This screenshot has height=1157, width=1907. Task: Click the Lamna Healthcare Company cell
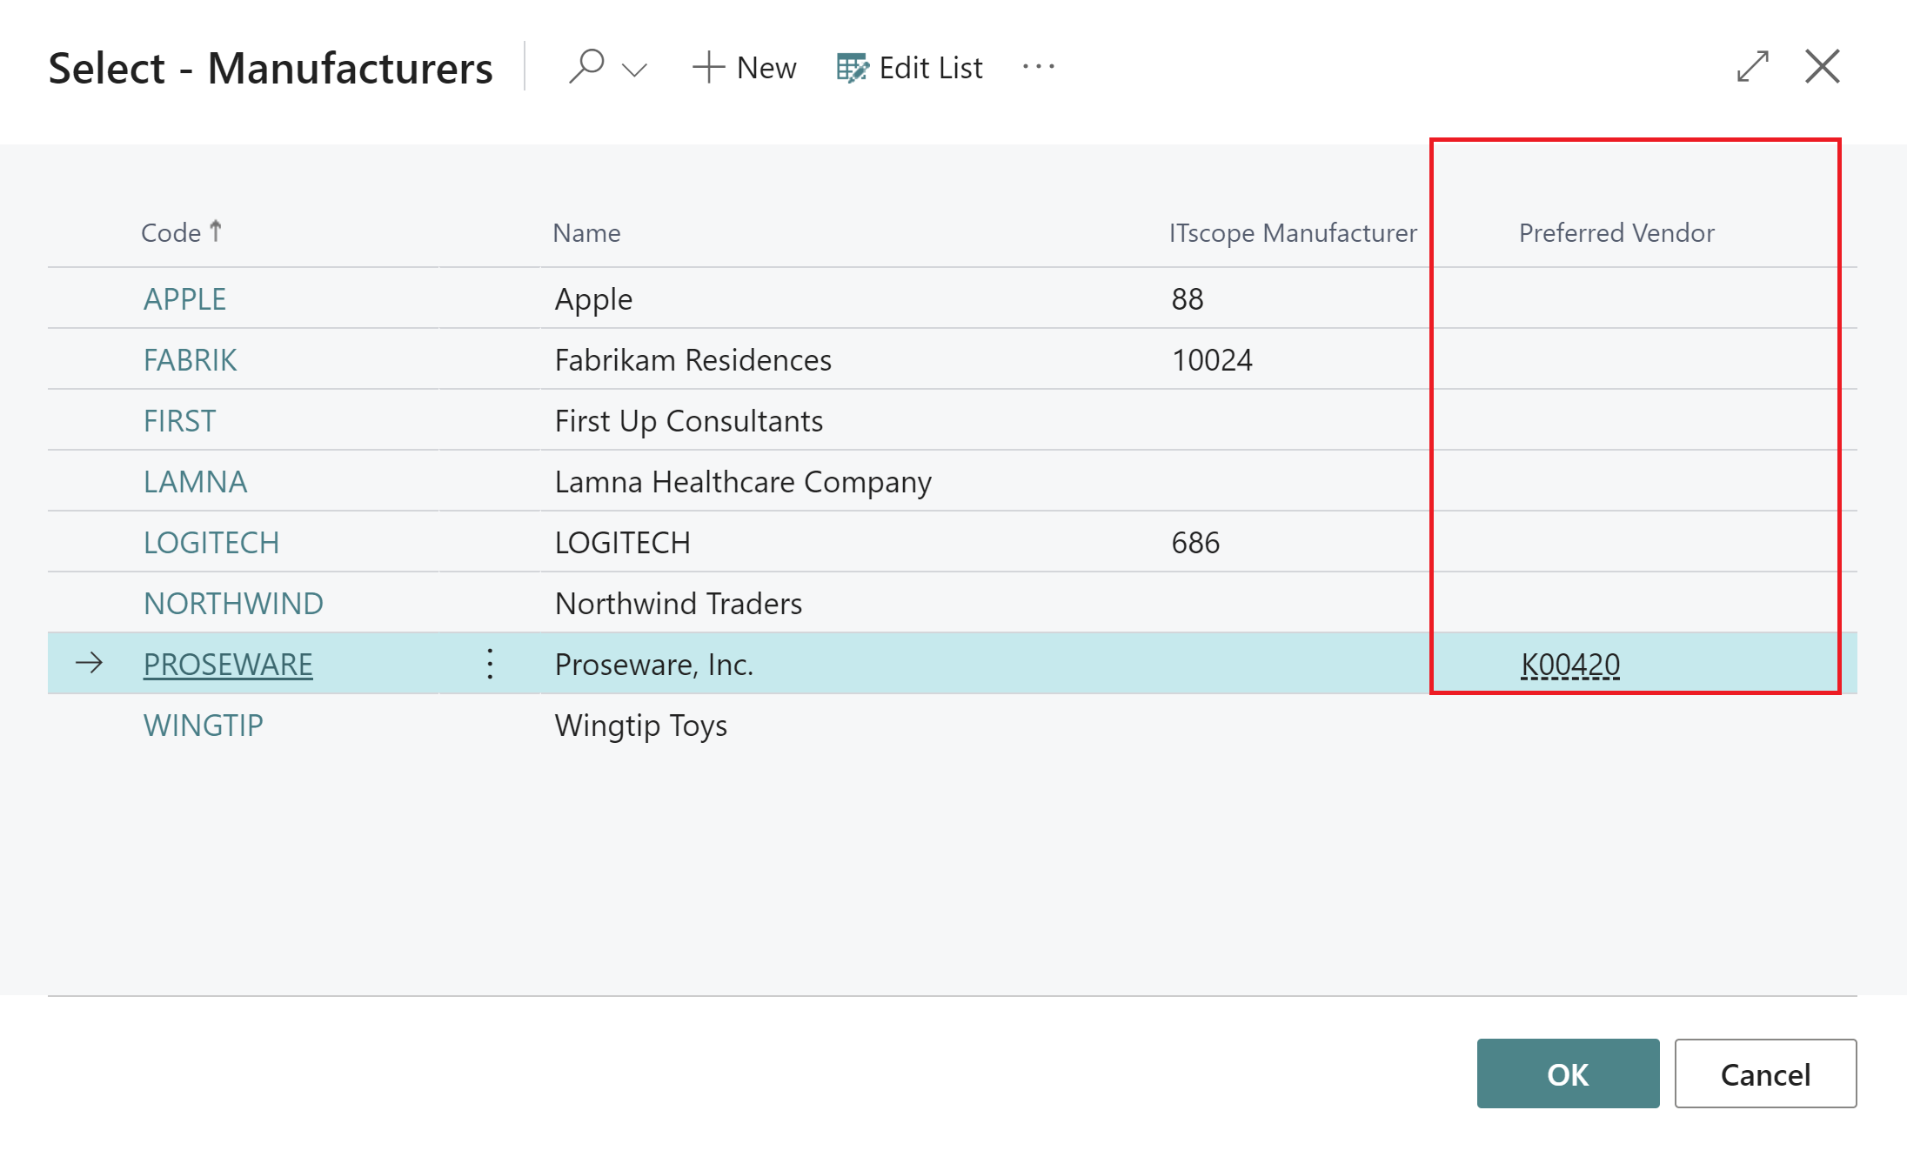[x=743, y=481]
